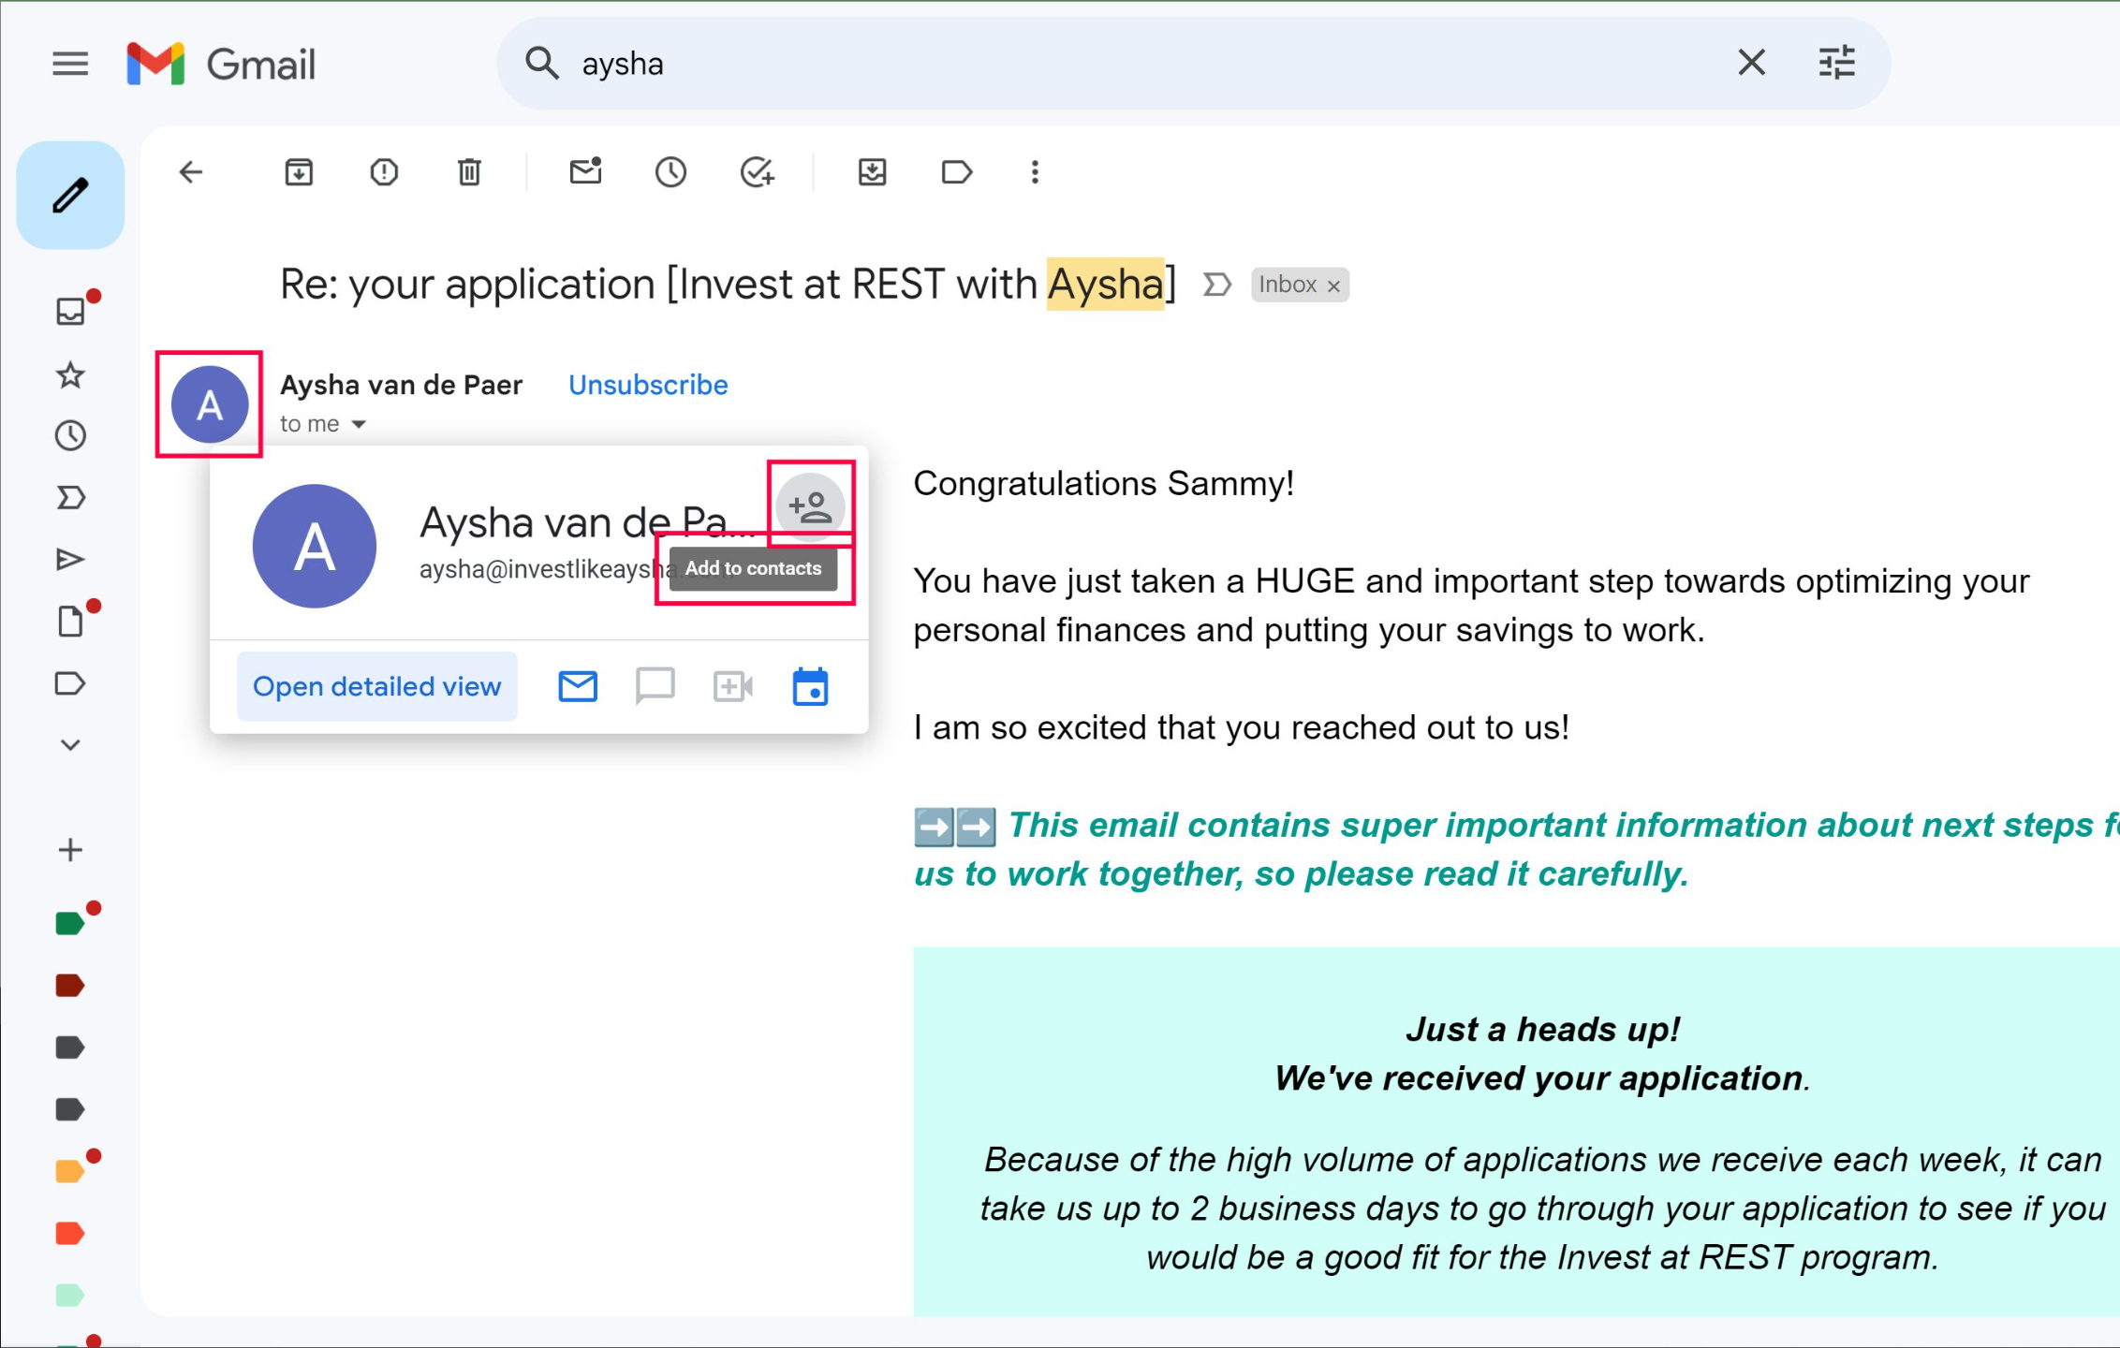
Task: Report this email as spam
Action: 384,172
